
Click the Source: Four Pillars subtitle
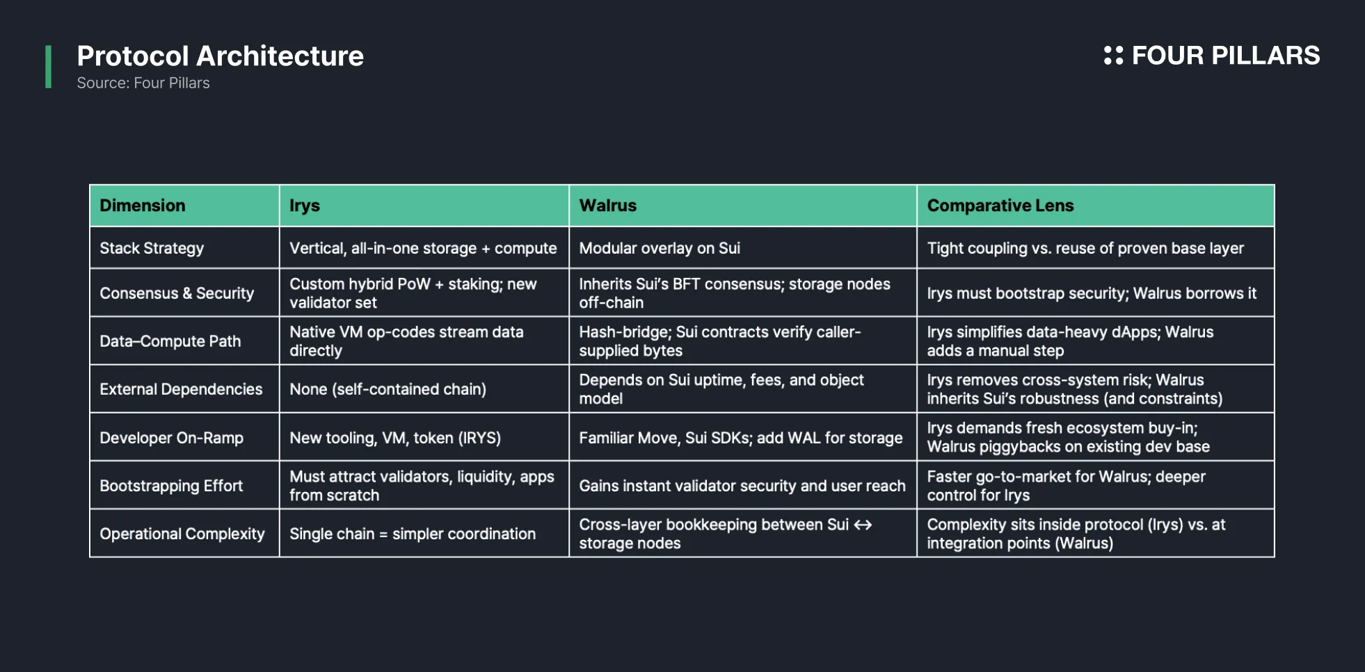[143, 83]
